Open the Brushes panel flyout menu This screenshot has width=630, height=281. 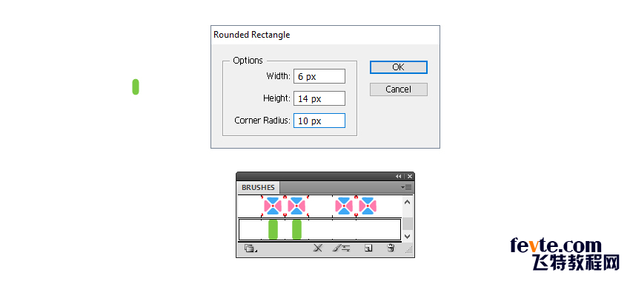pyautogui.click(x=406, y=187)
